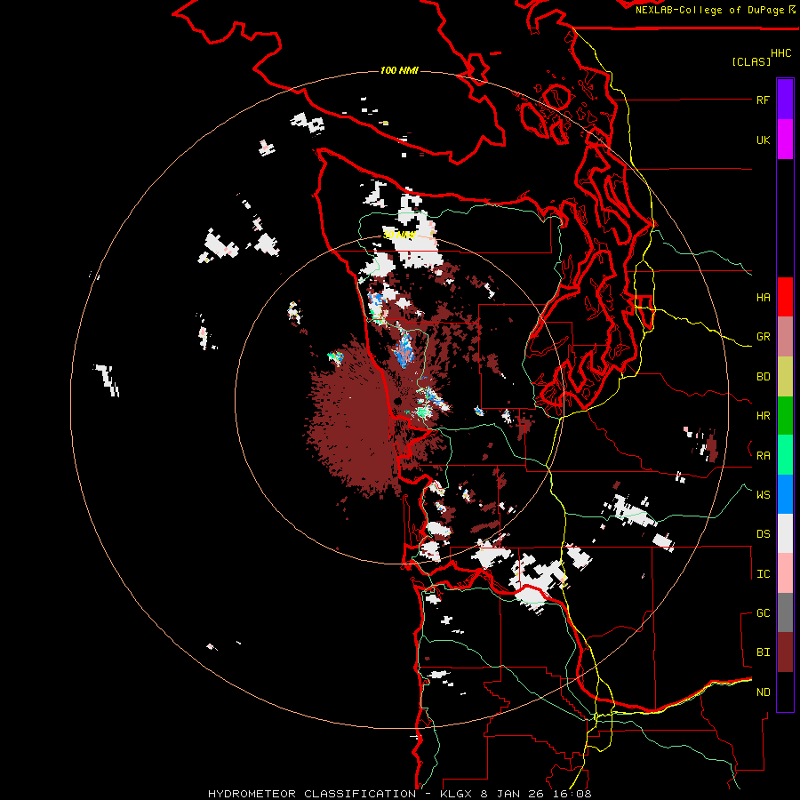The image size is (800, 800).
Task: Click the ND black legend swatch
Action: pos(785,692)
